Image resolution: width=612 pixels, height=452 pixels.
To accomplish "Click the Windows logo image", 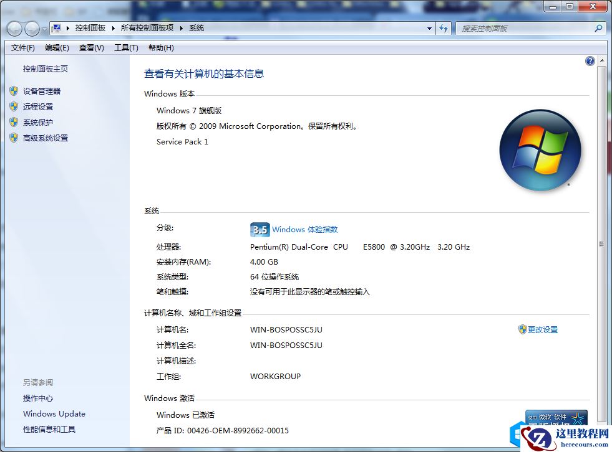I will pyautogui.click(x=540, y=151).
